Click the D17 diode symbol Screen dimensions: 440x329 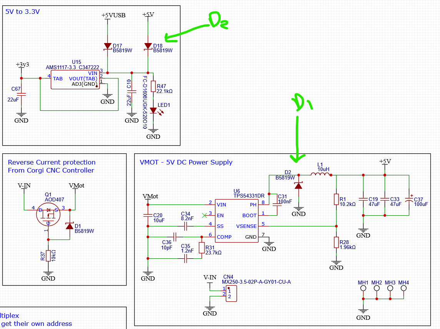coord(108,46)
